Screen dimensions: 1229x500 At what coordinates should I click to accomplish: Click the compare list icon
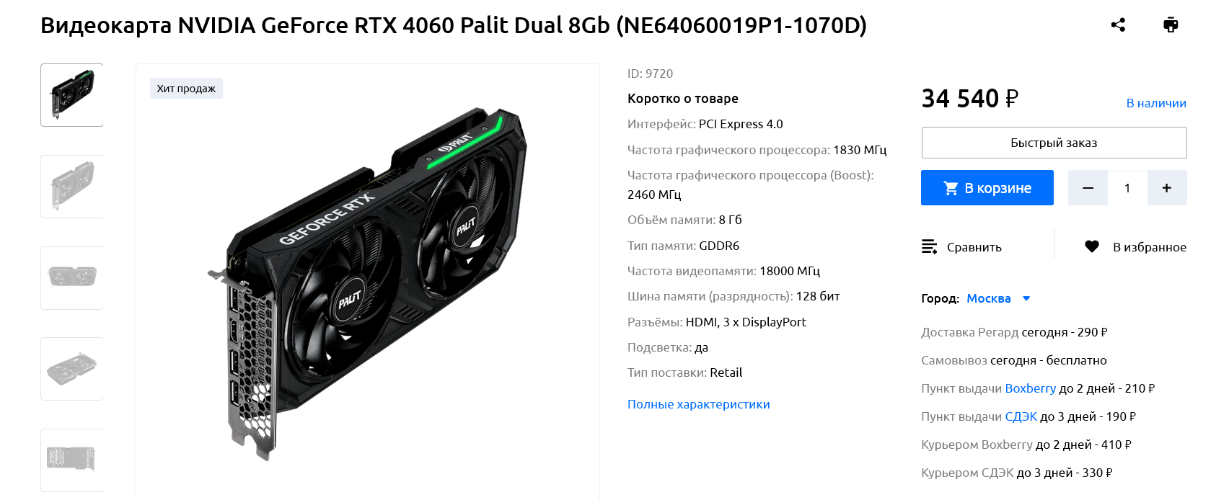930,247
